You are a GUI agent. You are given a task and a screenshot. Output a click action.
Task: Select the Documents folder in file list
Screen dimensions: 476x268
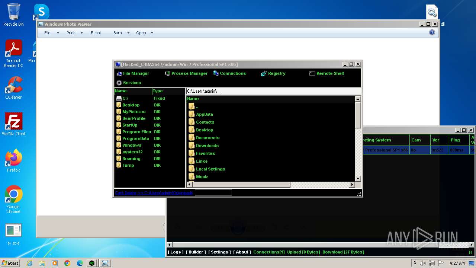pyautogui.click(x=204, y=138)
